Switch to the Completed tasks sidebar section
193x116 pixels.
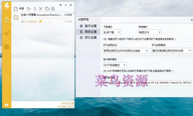point(7,33)
